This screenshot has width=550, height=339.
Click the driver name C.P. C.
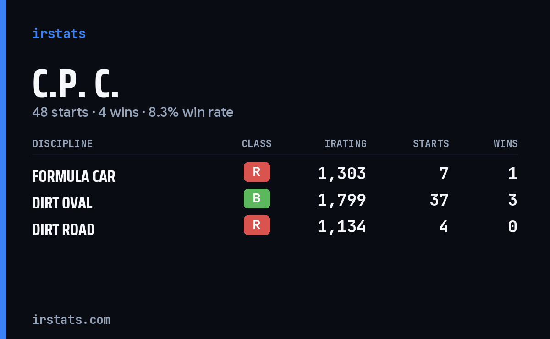click(x=76, y=84)
